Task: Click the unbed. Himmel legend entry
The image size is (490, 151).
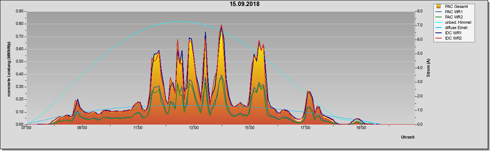Action: 453,22
